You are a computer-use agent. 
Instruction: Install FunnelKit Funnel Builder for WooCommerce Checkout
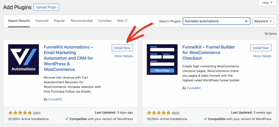261,48
